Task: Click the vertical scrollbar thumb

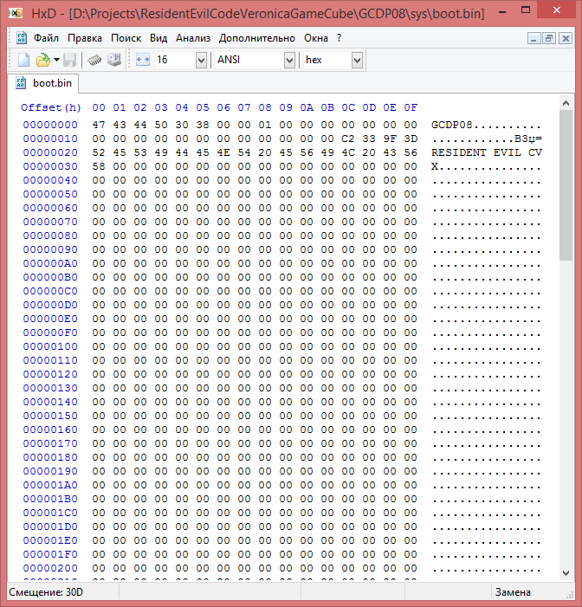Action: (566, 185)
